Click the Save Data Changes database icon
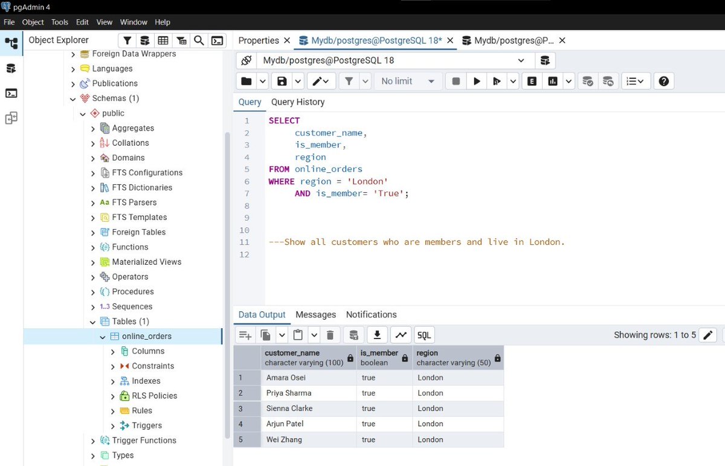Image resolution: width=725 pixels, height=466 pixels. point(353,335)
